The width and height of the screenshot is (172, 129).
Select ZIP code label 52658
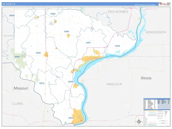(117, 46)
